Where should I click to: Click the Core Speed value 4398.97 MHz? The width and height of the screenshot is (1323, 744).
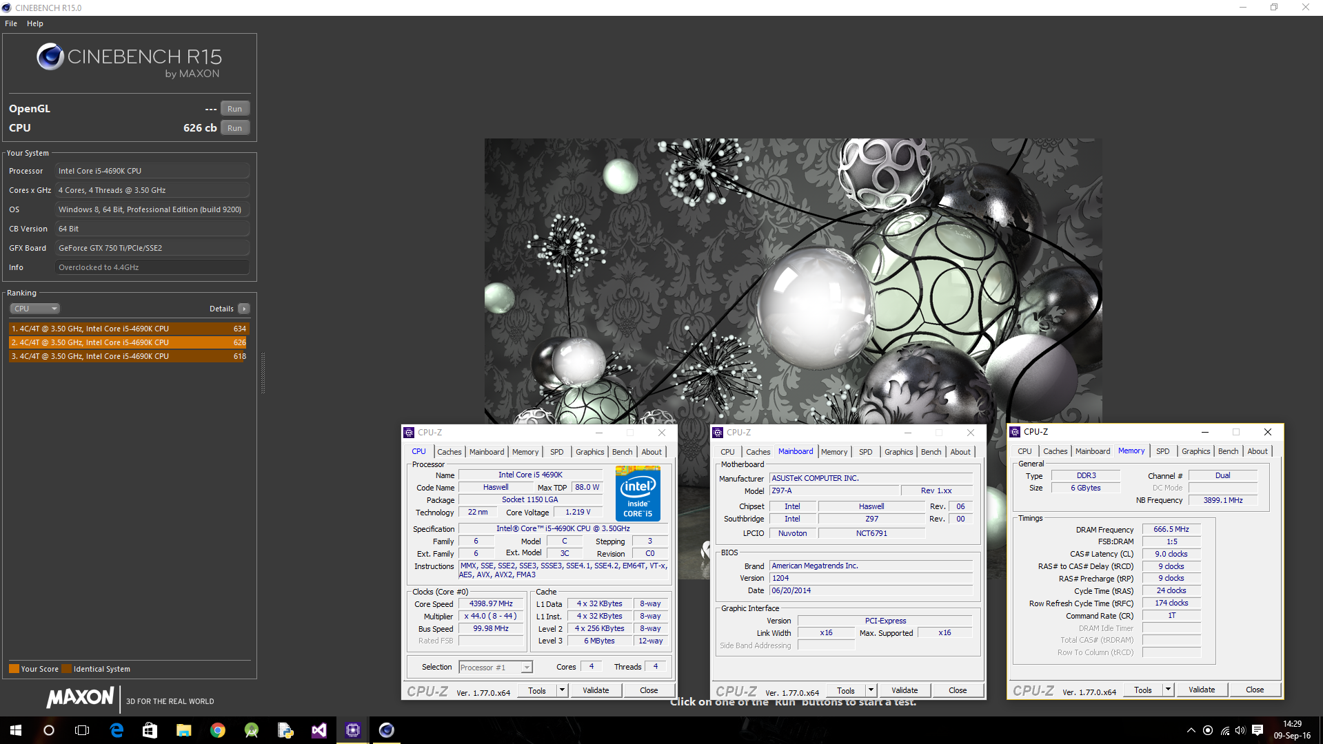pyautogui.click(x=492, y=604)
